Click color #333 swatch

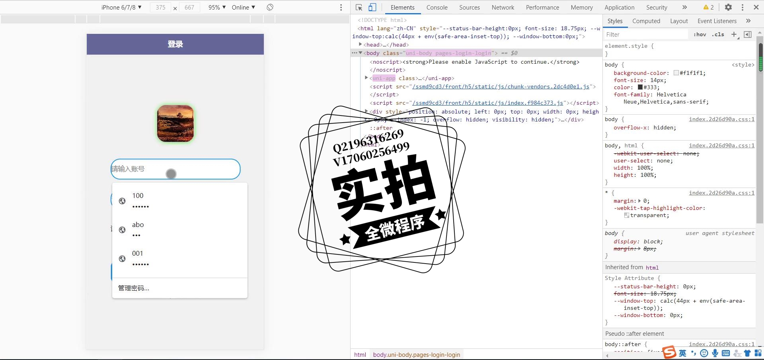pyautogui.click(x=640, y=87)
